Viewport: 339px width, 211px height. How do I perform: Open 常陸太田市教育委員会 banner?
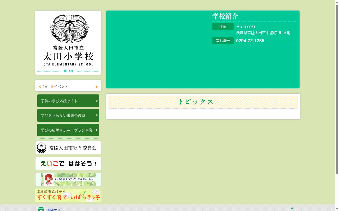coord(68,148)
